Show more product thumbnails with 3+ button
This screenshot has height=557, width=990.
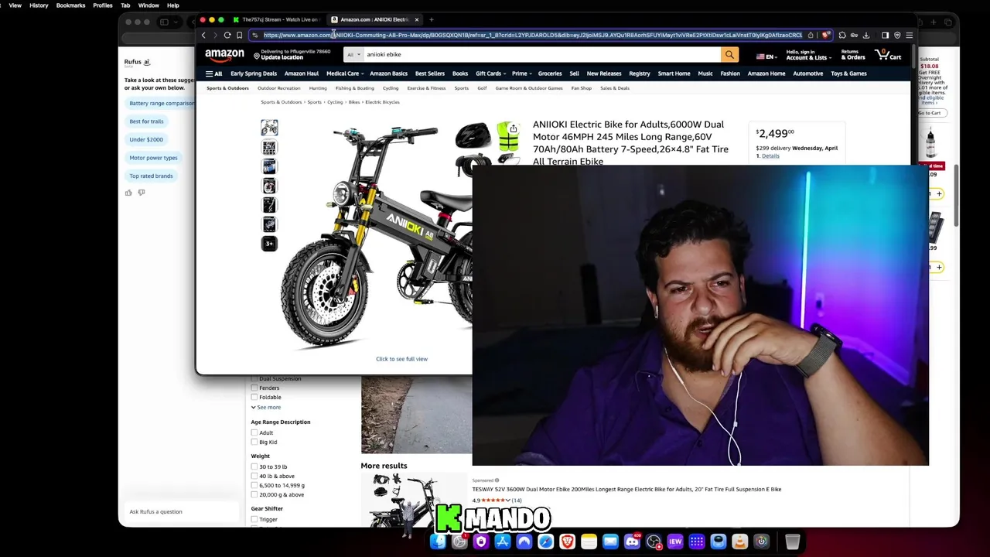pyautogui.click(x=269, y=244)
